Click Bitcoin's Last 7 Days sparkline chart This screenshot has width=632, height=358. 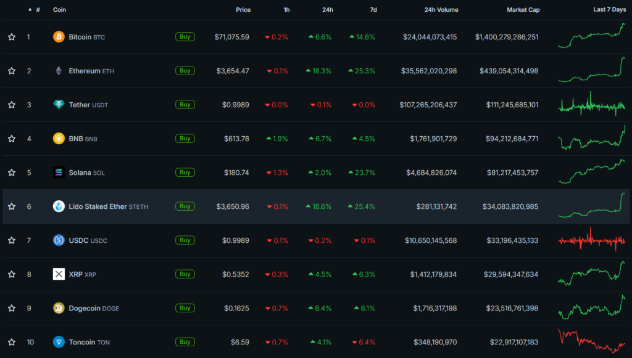(x=591, y=36)
